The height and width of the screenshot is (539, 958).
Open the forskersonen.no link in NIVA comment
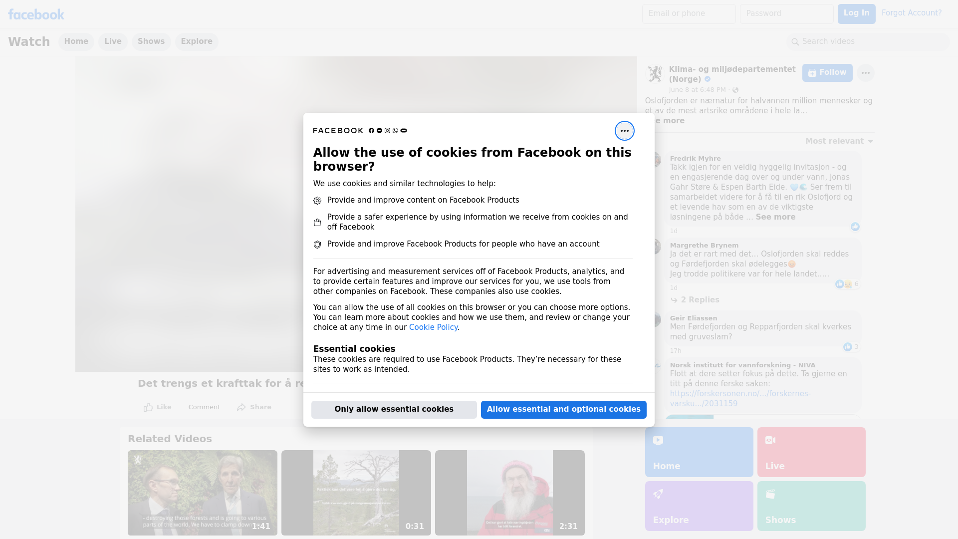[740, 399]
